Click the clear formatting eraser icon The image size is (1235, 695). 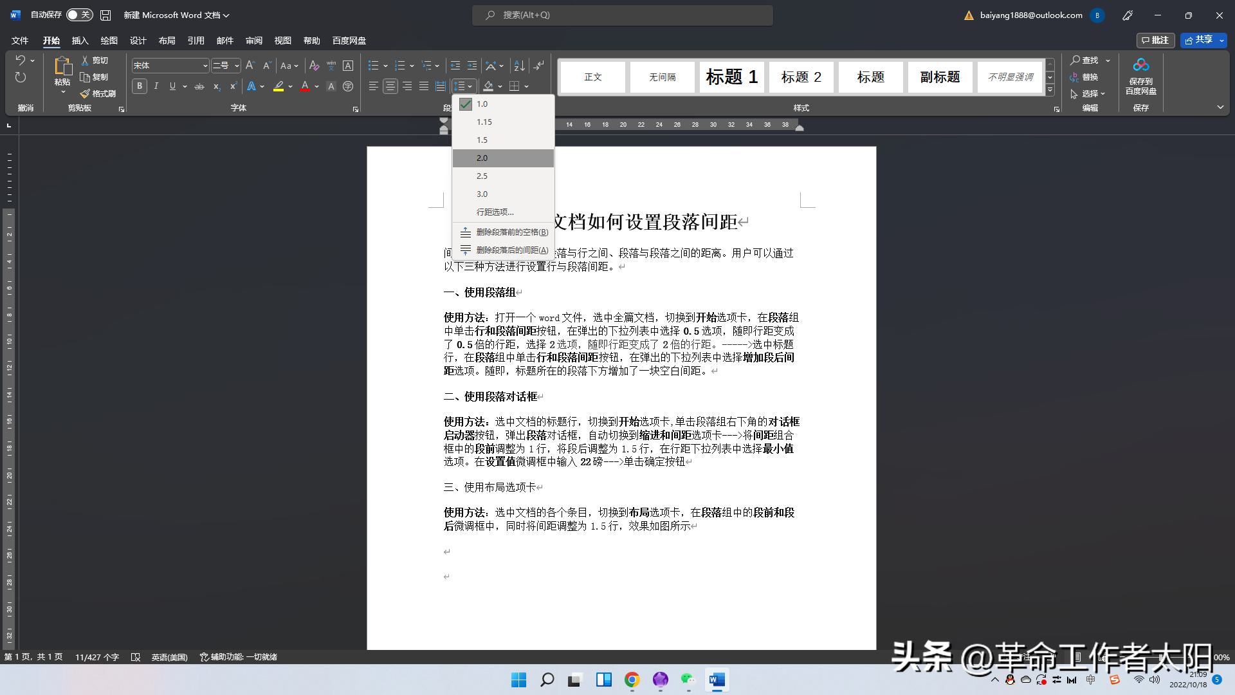(314, 66)
